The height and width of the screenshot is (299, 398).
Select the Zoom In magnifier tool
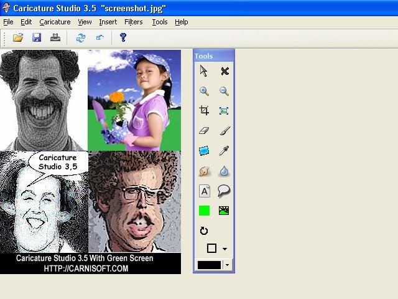pyautogui.click(x=205, y=91)
